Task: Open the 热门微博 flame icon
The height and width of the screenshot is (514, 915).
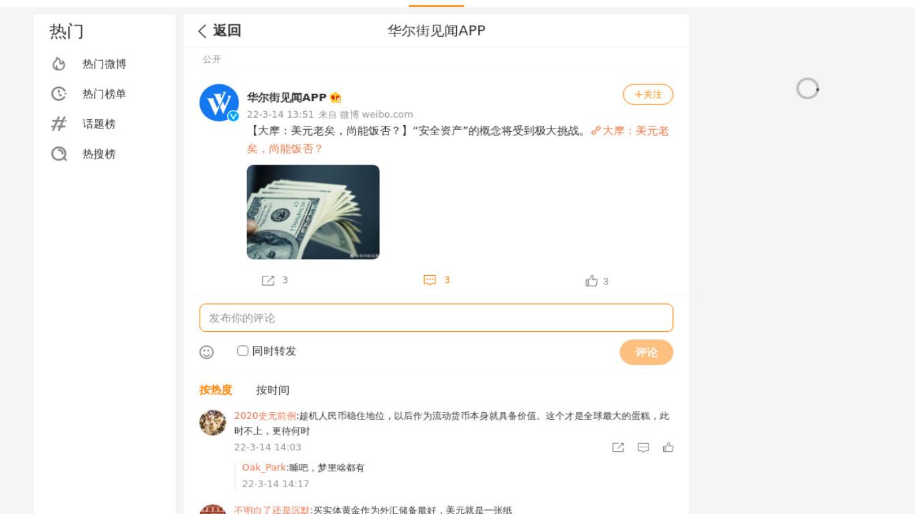Action: [59, 64]
